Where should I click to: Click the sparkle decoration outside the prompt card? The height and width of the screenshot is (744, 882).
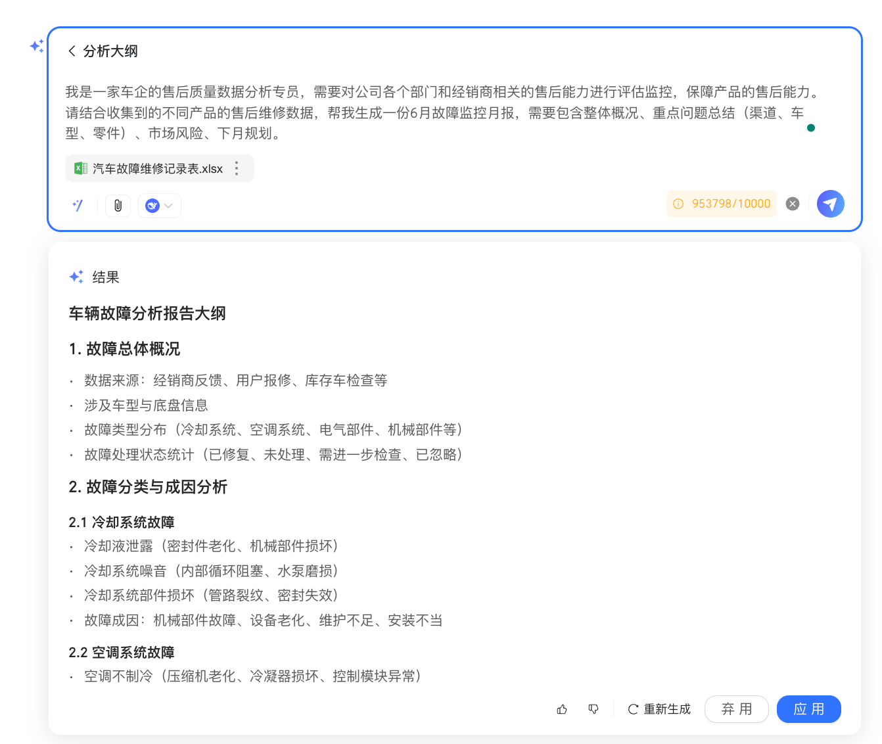[x=36, y=47]
